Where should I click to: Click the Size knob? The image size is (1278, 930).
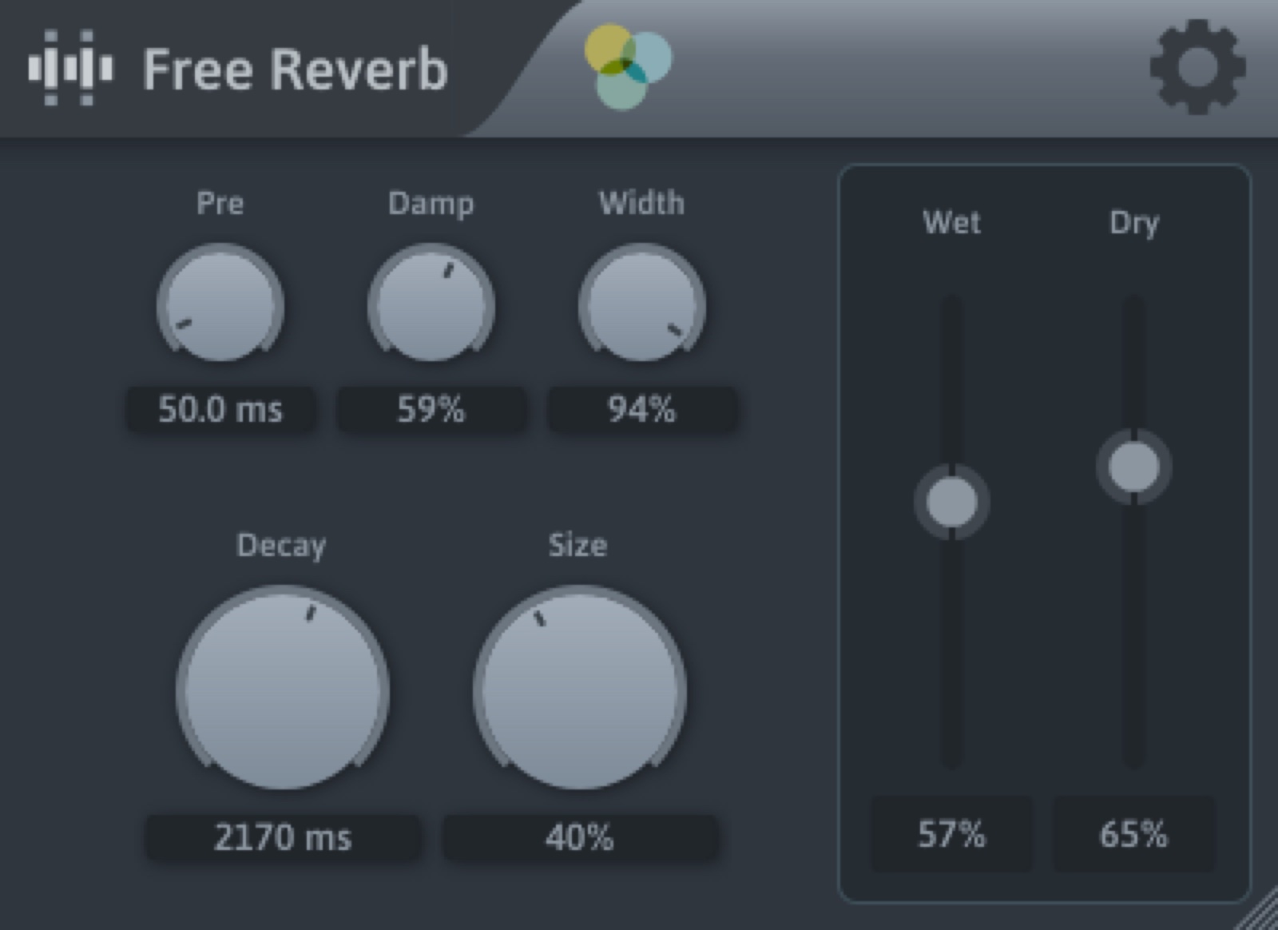[x=580, y=689]
